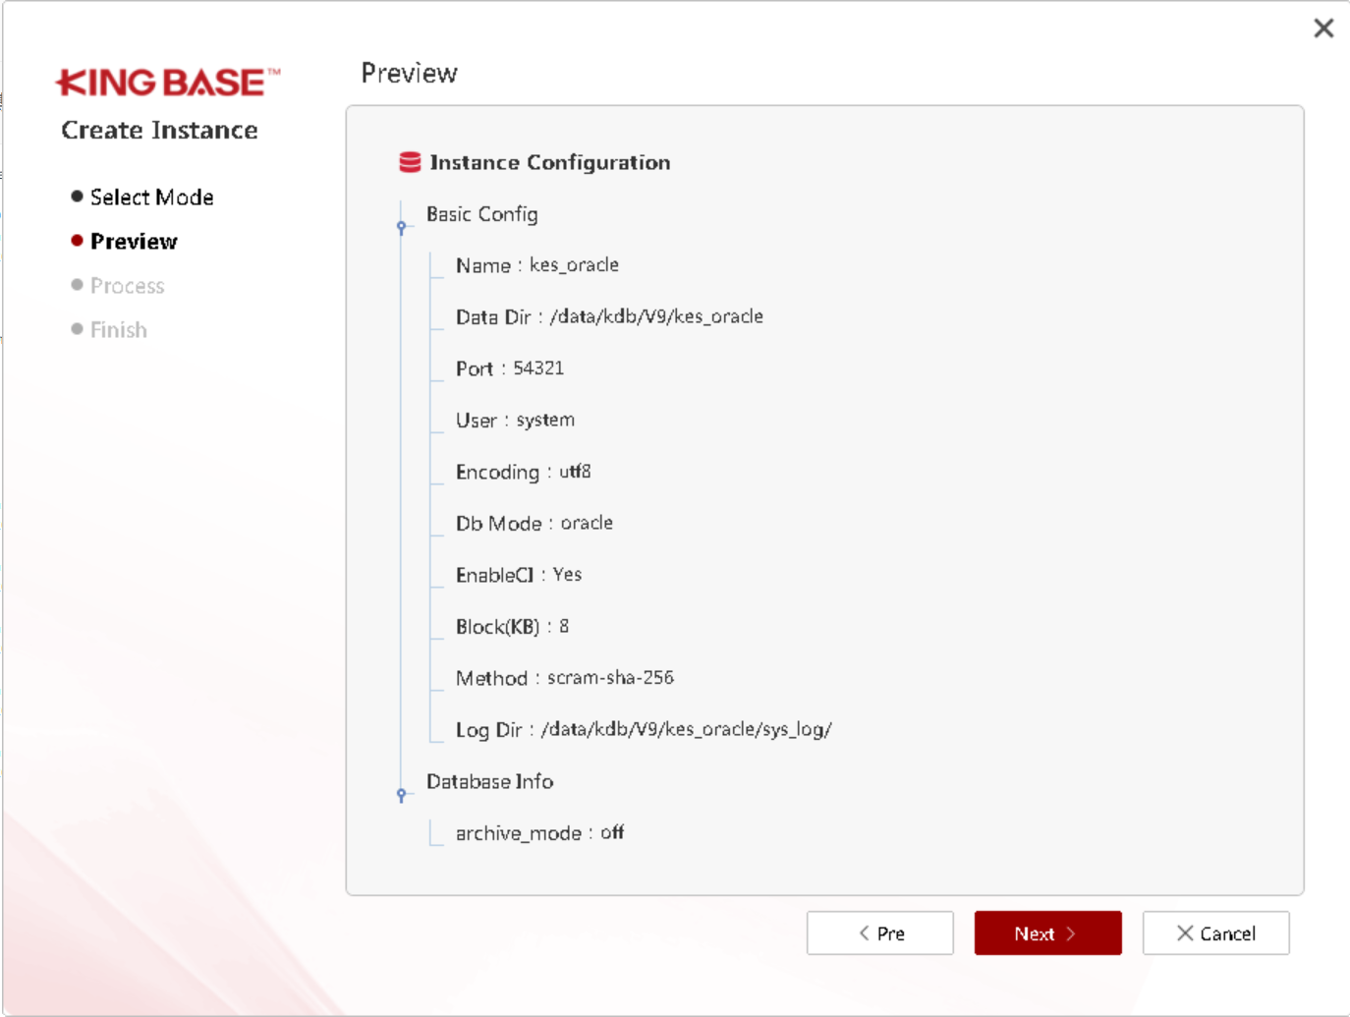1350x1017 pixels.
Task: Click the Next button
Action: point(1047,932)
